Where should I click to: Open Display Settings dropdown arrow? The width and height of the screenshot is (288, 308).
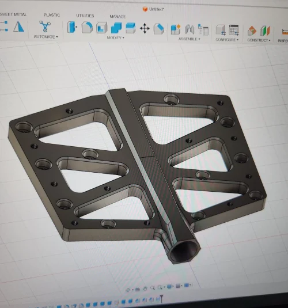pyautogui.click(x=173, y=286)
